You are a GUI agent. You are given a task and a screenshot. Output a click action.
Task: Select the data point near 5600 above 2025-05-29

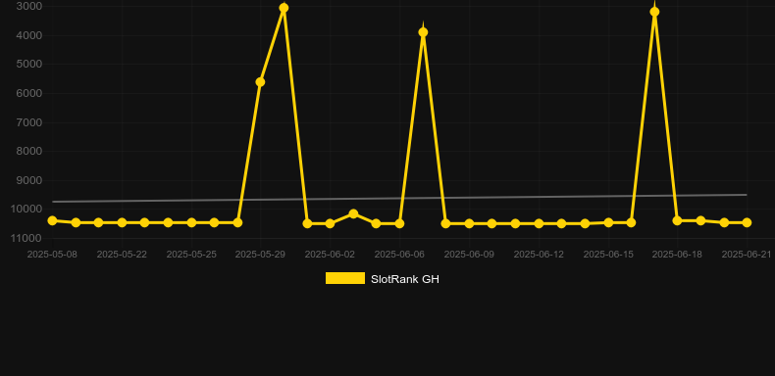(261, 82)
